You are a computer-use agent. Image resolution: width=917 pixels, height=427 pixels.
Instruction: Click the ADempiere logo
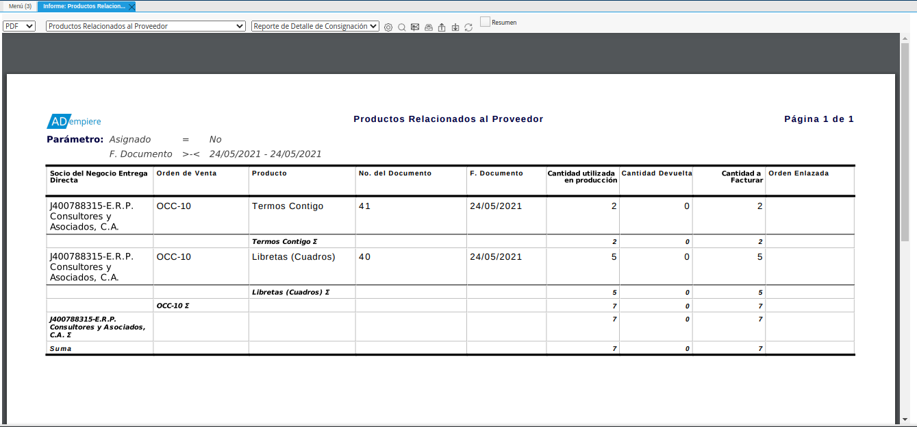73,119
